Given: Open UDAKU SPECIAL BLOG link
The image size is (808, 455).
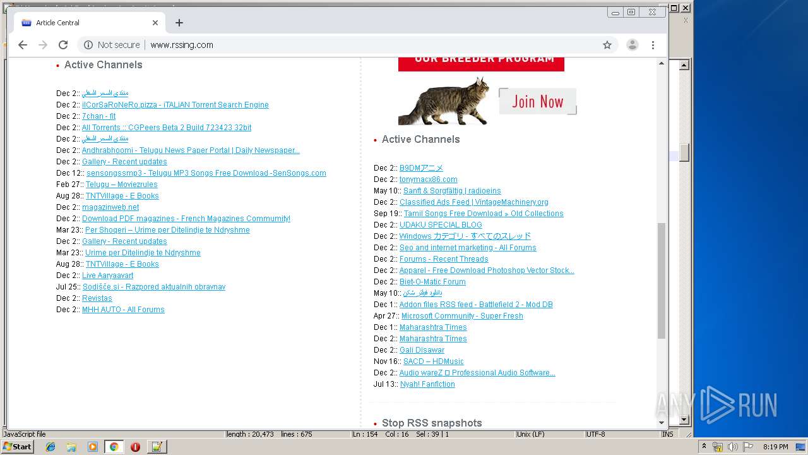Looking at the screenshot, I should tap(441, 225).
